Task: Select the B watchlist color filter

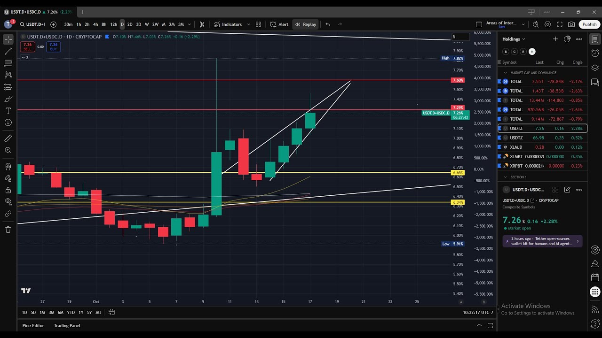Action: 506,52
